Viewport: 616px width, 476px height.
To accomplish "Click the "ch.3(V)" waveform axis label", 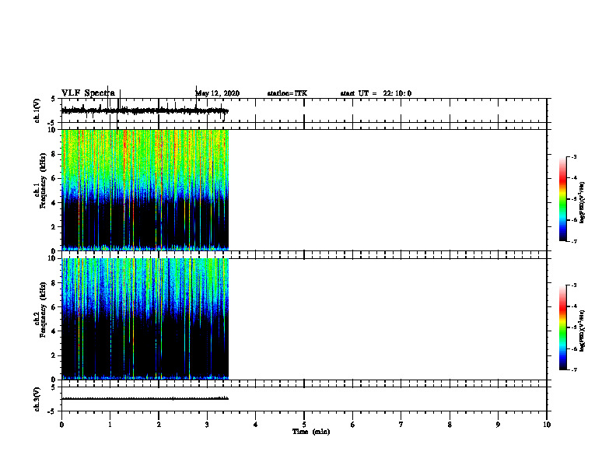I will (37, 400).
